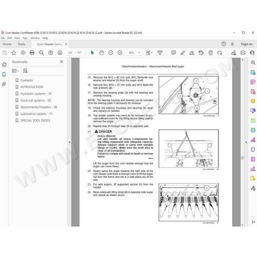Open the Sign menu

click(25, 38)
